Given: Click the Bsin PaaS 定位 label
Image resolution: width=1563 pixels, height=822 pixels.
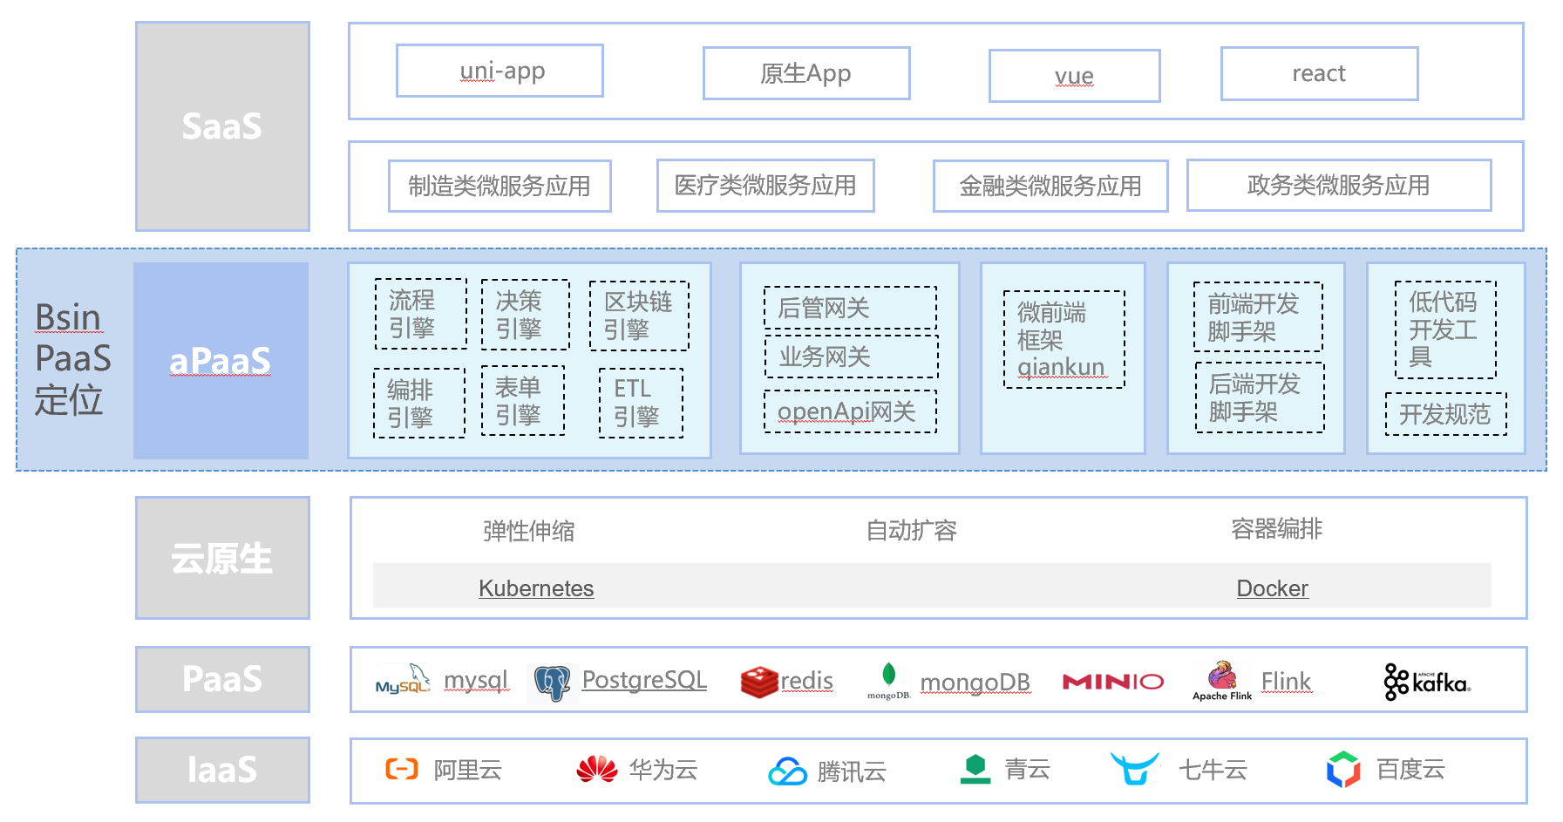Looking at the screenshot, I should point(72,359).
